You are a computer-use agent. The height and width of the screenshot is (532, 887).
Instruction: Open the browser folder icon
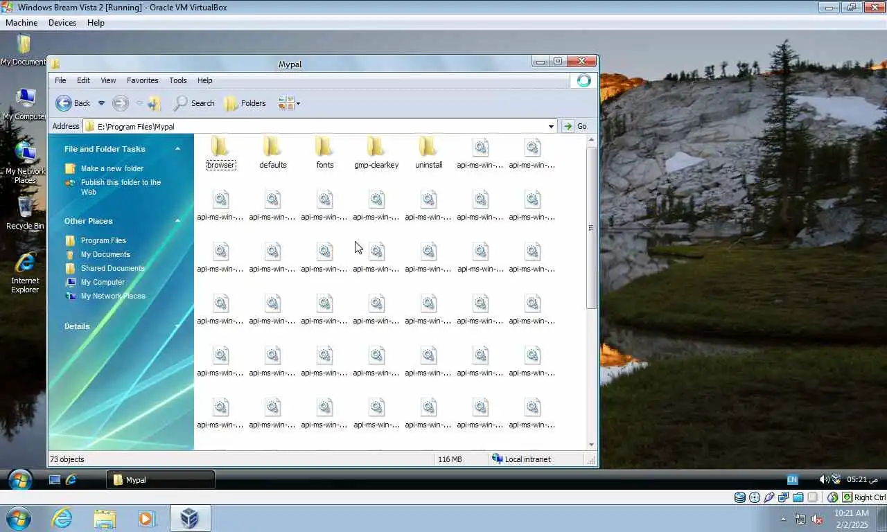[220, 146]
